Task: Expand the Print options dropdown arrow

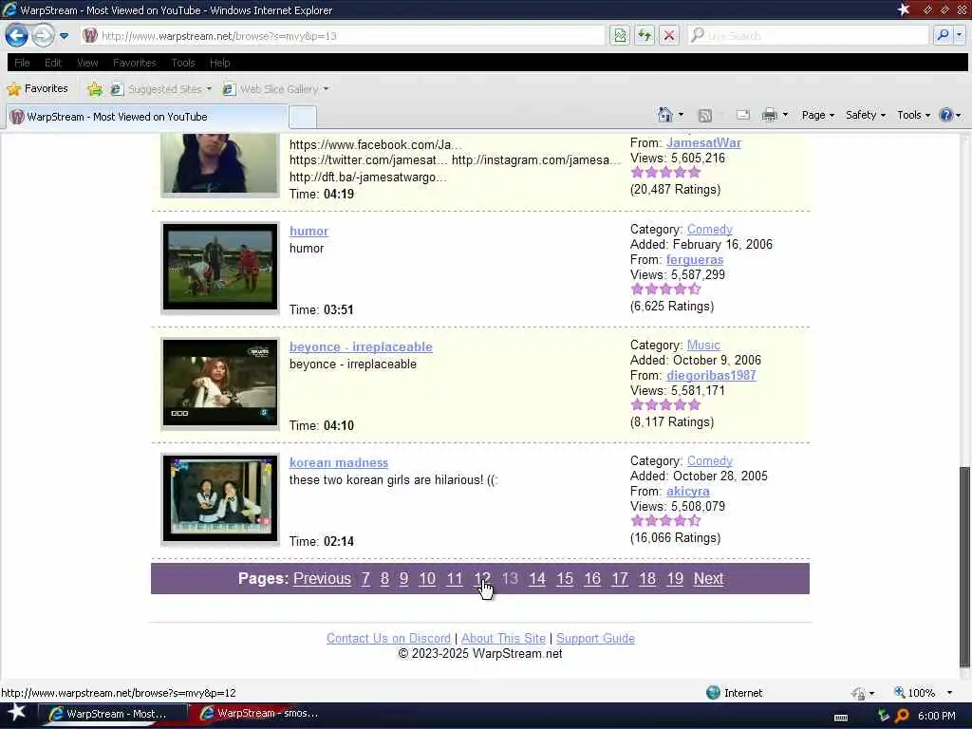Action: coord(785,115)
